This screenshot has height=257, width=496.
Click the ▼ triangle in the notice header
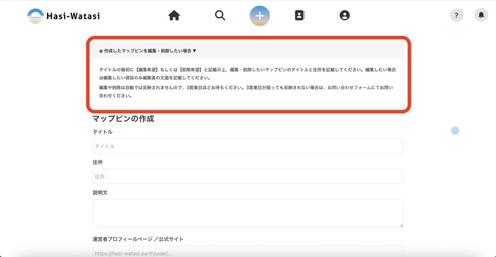pyautogui.click(x=195, y=50)
